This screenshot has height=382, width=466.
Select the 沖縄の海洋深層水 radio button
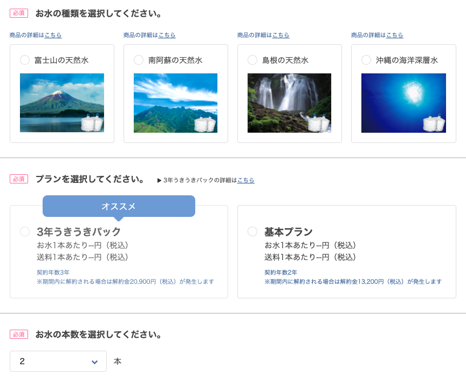click(x=366, y=60)
